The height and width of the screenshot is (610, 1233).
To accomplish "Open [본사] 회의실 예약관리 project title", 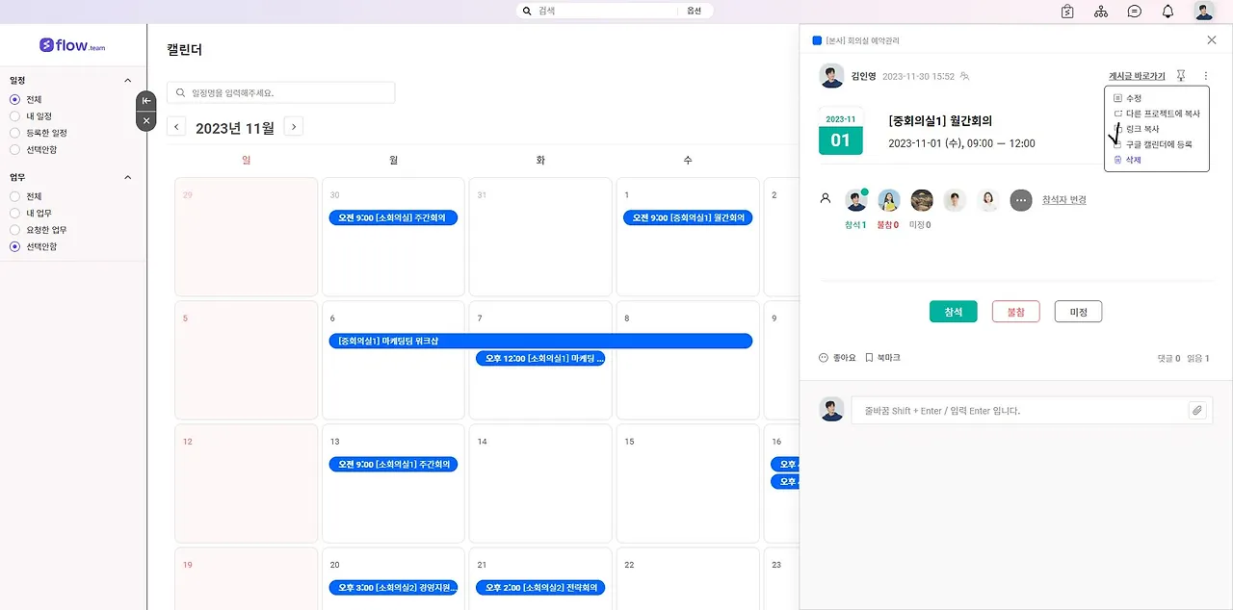I will [862, 40].
